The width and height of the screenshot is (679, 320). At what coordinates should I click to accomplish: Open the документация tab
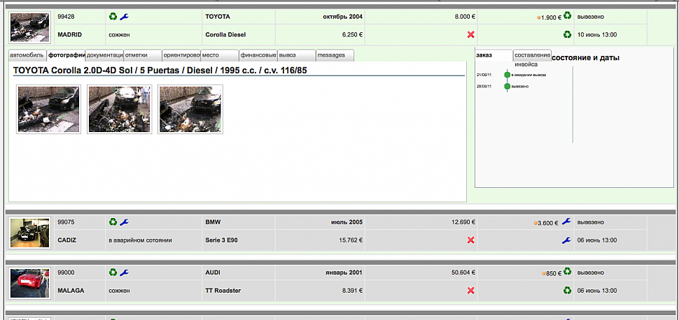[104, 55]
